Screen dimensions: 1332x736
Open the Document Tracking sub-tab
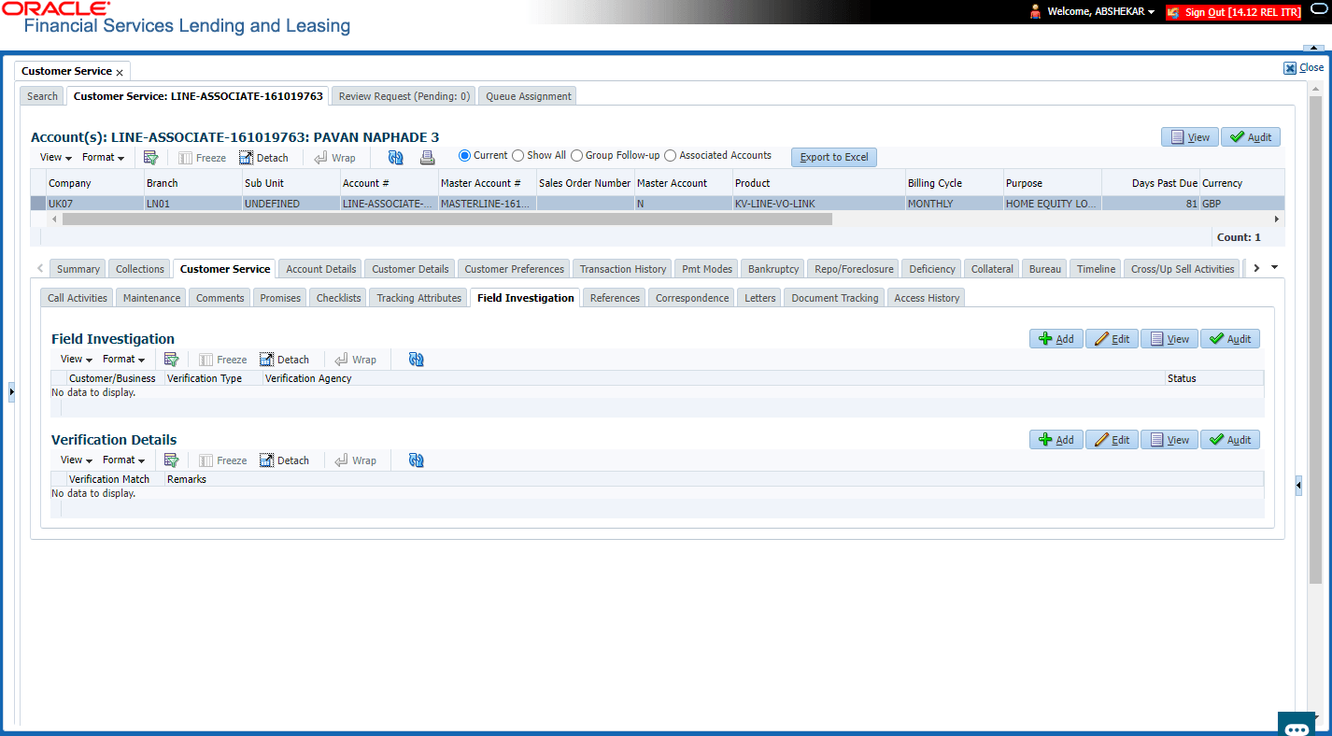[x=835, y=298]
